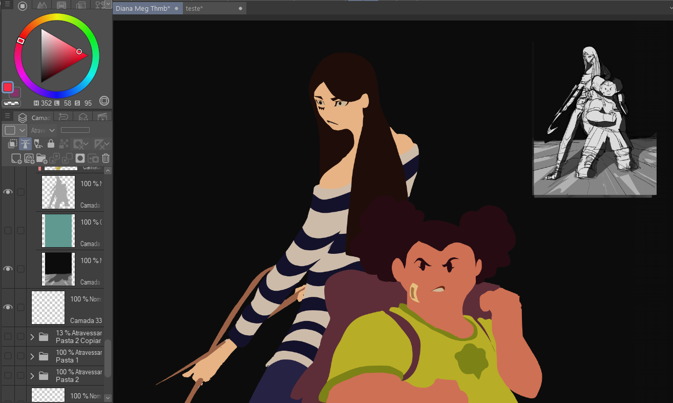Open the Camada layer panel tab
Screen dimensions: 673x403
(x=35, y=117)
